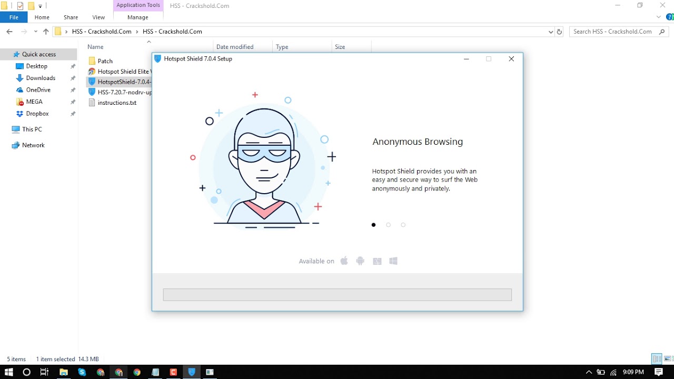Click the Properties quick access toolbar icon

20,6
